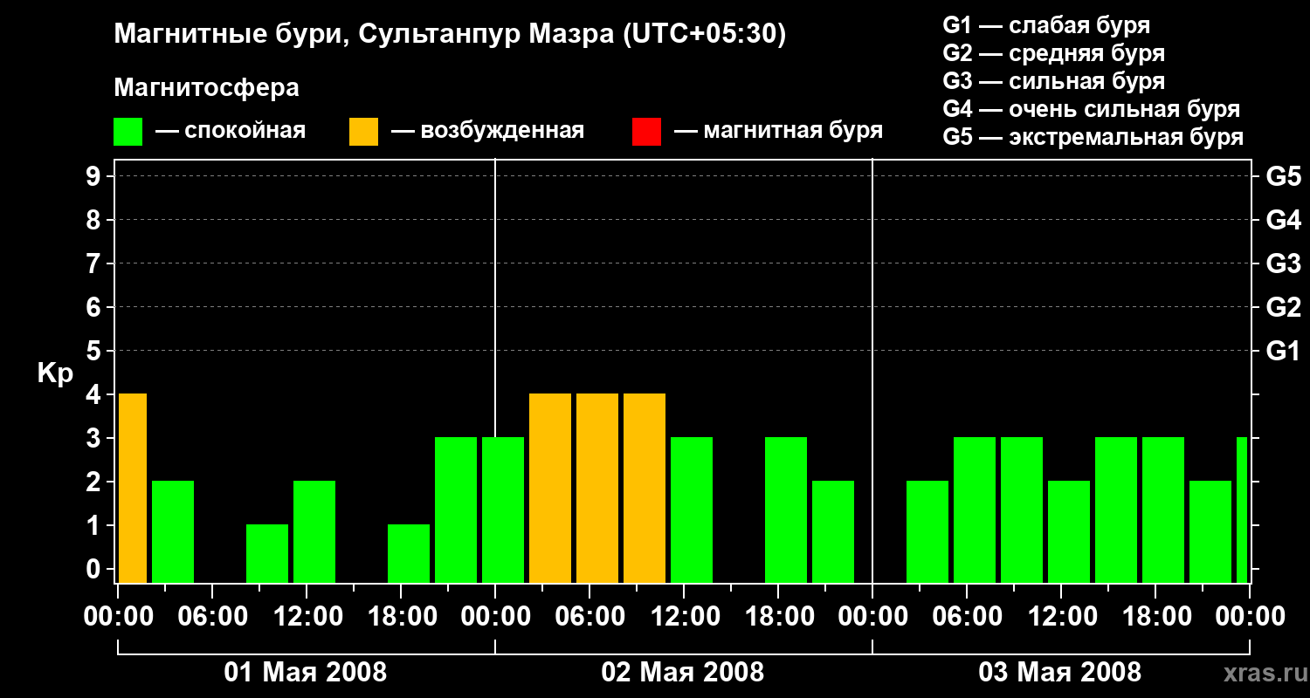Click the G4 label on the right axis
This screenshot has height=698, width=1310.
coord(1283,220)
